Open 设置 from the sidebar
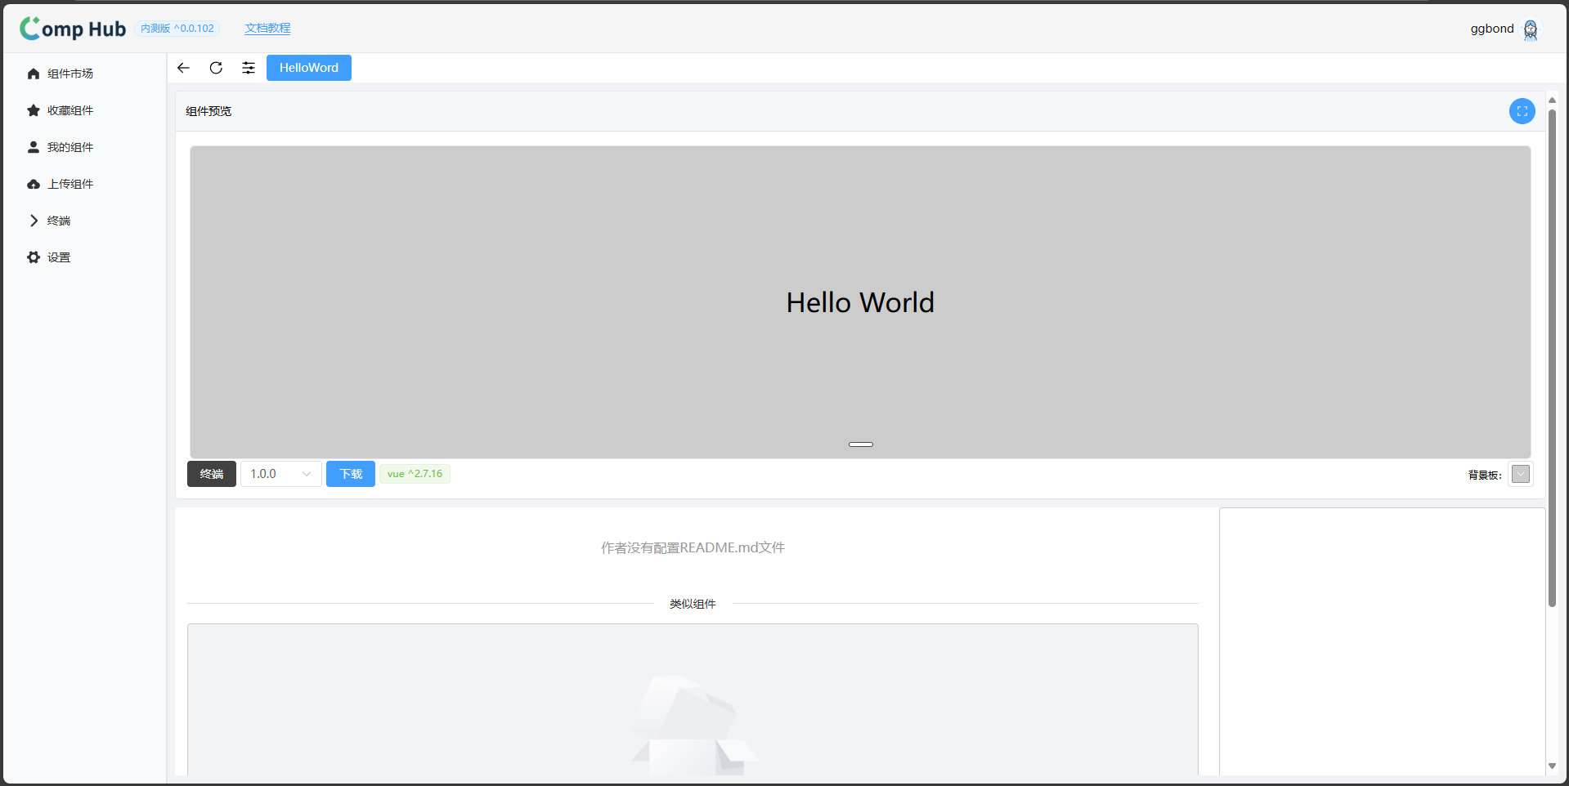The image size is (1569, 786). (x=59, y=257)
